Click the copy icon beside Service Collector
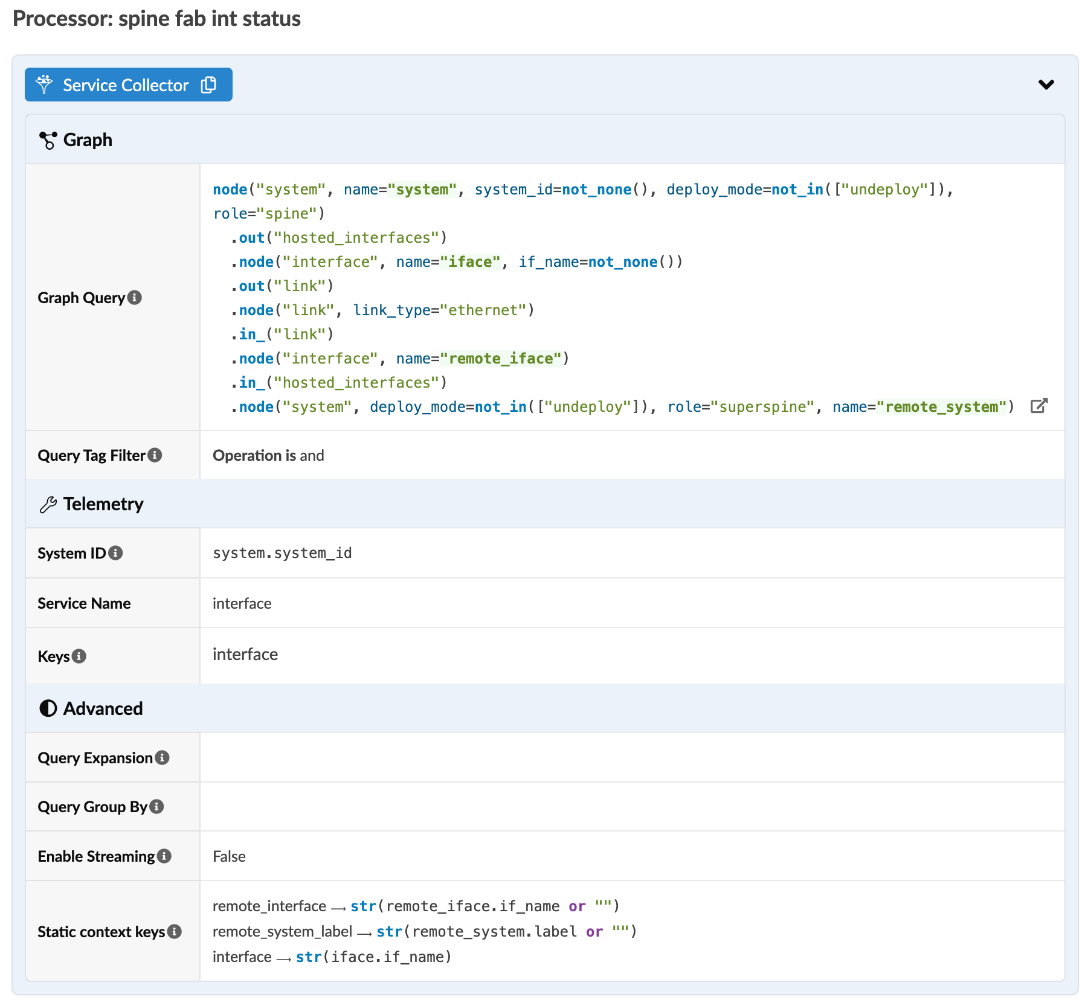 tap(208, 85)
